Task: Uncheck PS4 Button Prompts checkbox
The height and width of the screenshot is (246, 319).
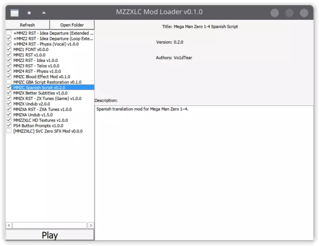Action: click(x=9, y=126)
